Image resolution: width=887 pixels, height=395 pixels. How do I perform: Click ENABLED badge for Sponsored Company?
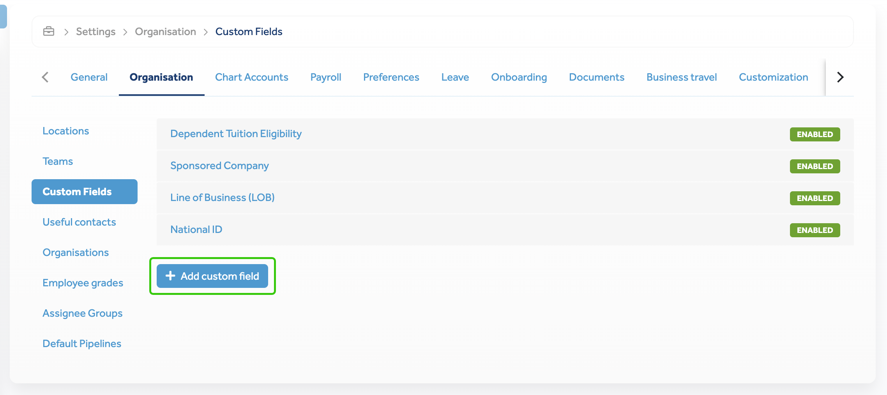(x=815, y=166)
